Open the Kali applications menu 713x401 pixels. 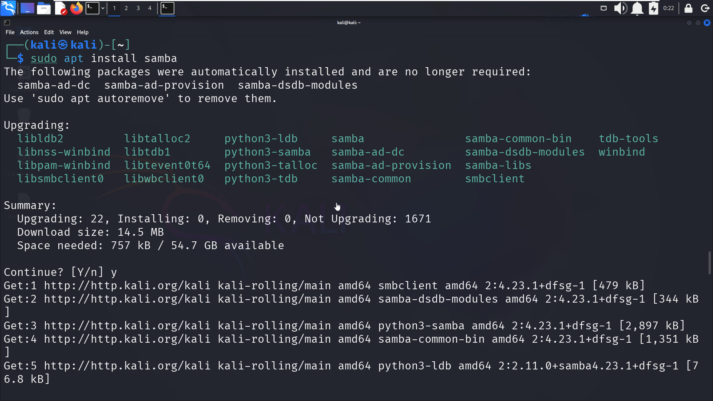8,8
